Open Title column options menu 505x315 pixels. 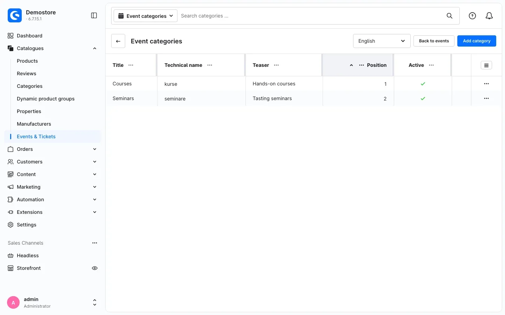(x=131, y=65)
